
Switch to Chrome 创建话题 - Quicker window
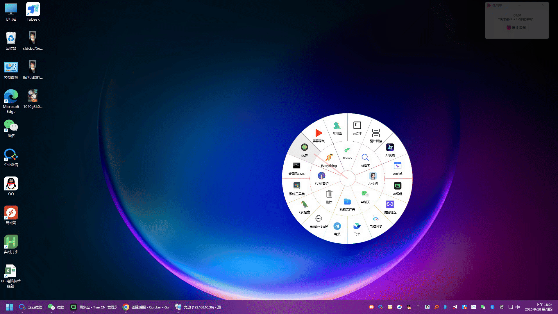[x=146, y=307]
